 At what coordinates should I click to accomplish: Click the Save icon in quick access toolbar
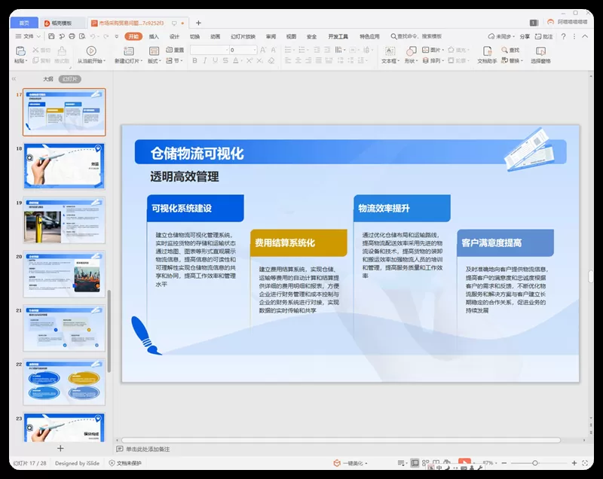click(x=51, y=36)
